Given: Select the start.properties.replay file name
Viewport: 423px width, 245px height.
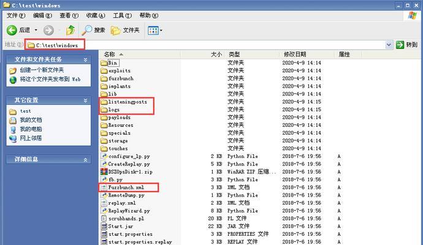Looking at the screenshot, I should click(140, 242).
